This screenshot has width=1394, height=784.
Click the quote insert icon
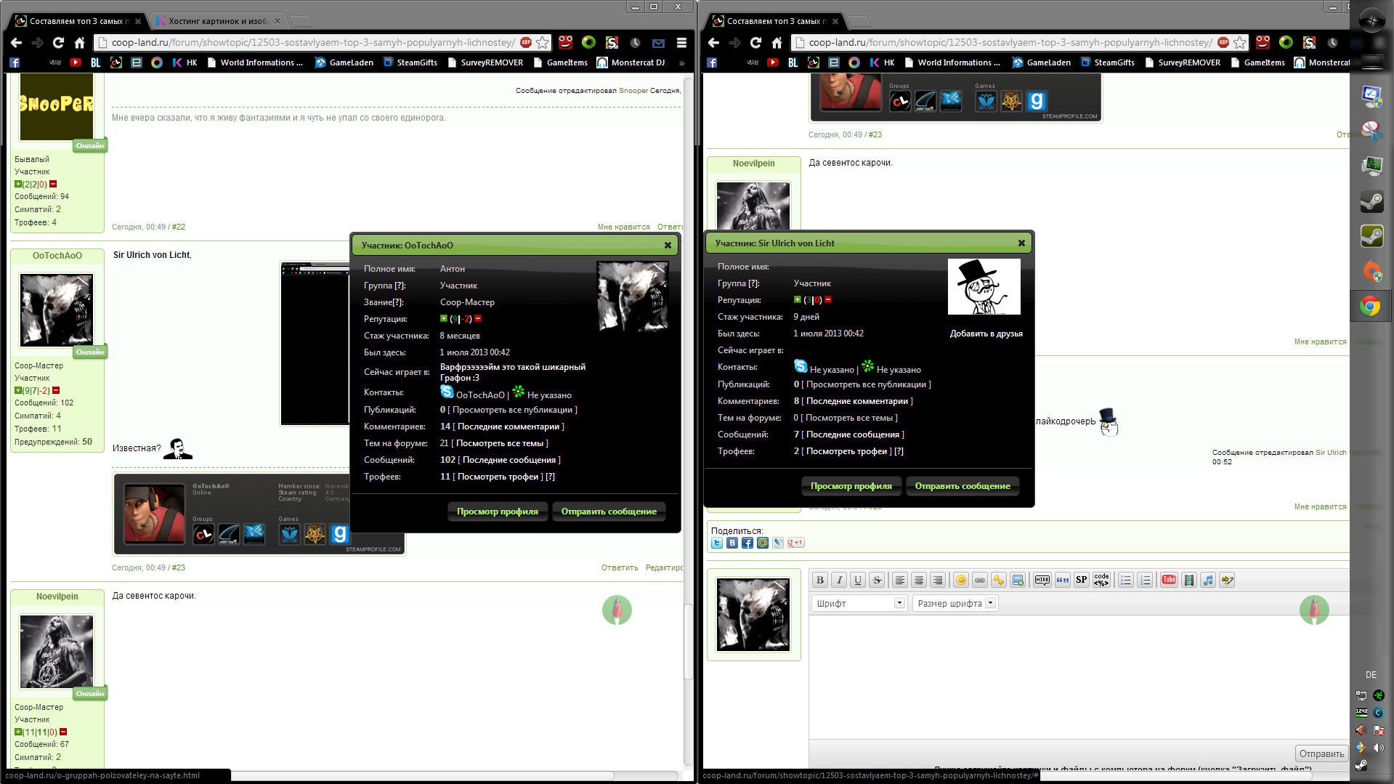click(1062, 580)
